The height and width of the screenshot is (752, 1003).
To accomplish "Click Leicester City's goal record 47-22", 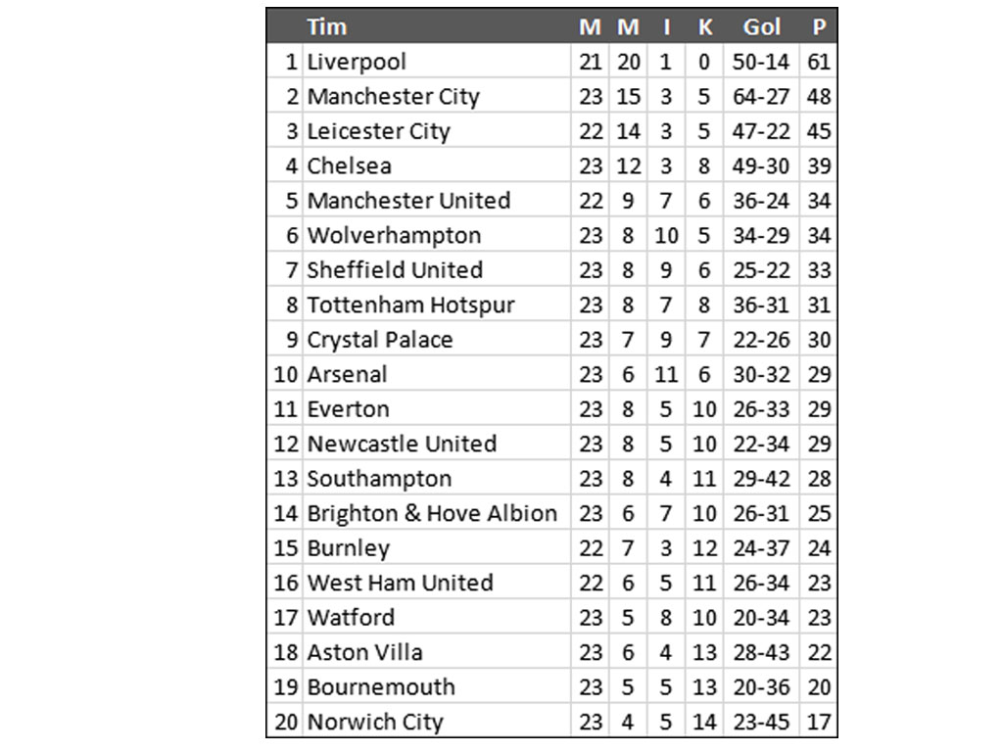I will click(761, 131).
